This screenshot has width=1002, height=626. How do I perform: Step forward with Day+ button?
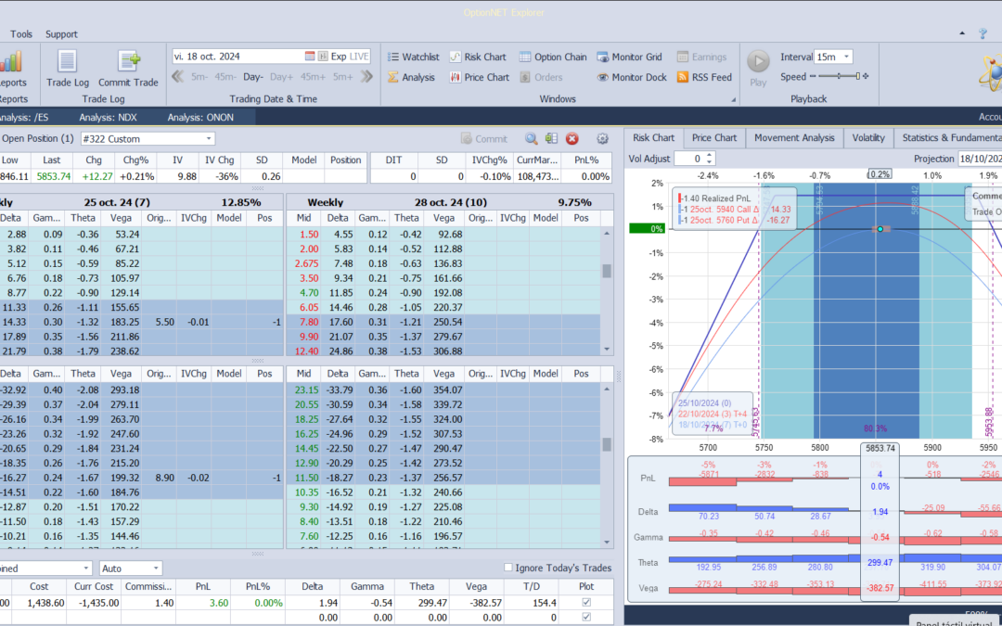pyautogui.click(x=281, y=77)
